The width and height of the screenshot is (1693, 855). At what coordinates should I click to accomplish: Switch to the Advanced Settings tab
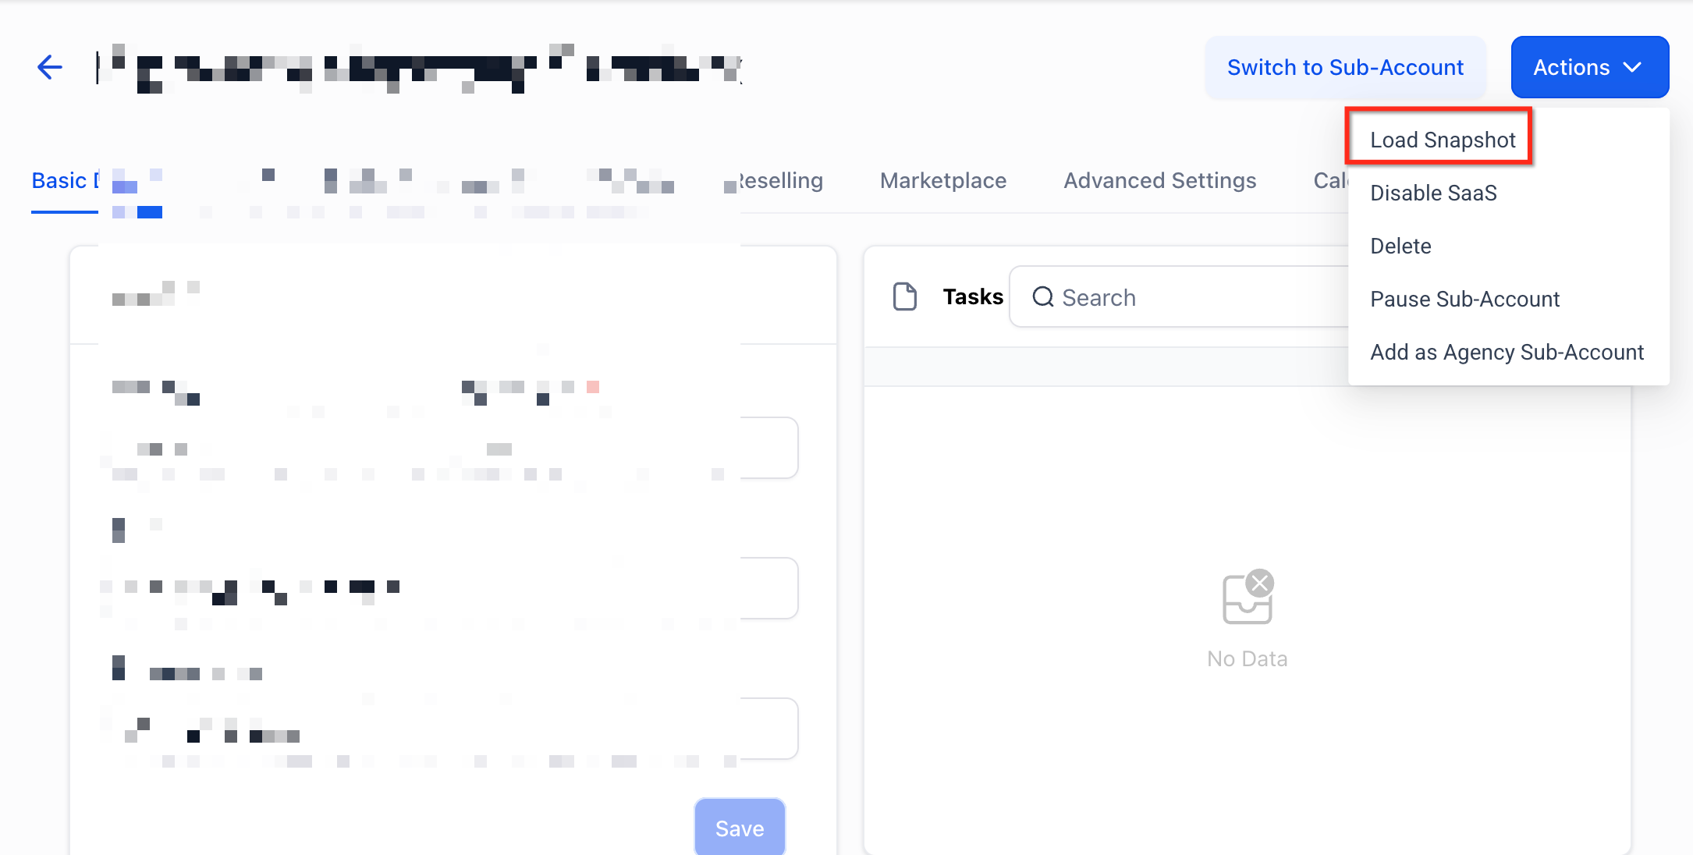coord(1159,180)
